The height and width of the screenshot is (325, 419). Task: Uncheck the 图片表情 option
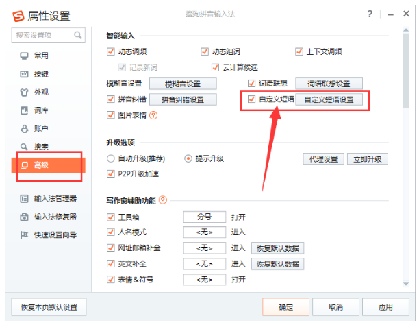[111, 115]
